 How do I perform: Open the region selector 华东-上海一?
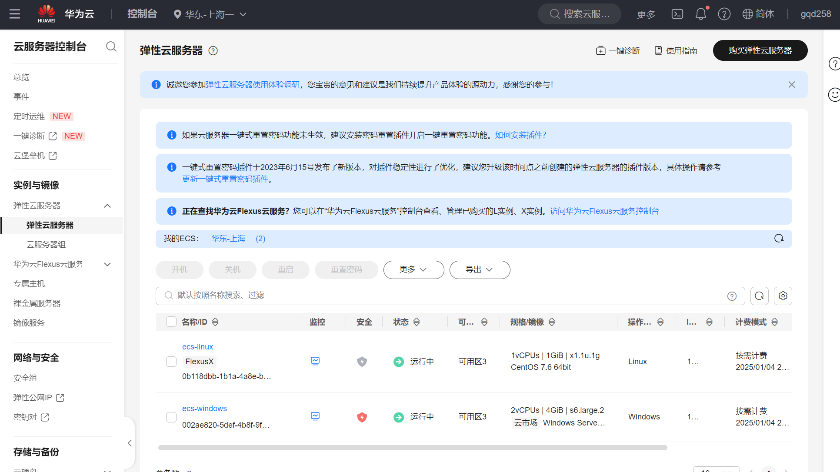coord(210,14)
